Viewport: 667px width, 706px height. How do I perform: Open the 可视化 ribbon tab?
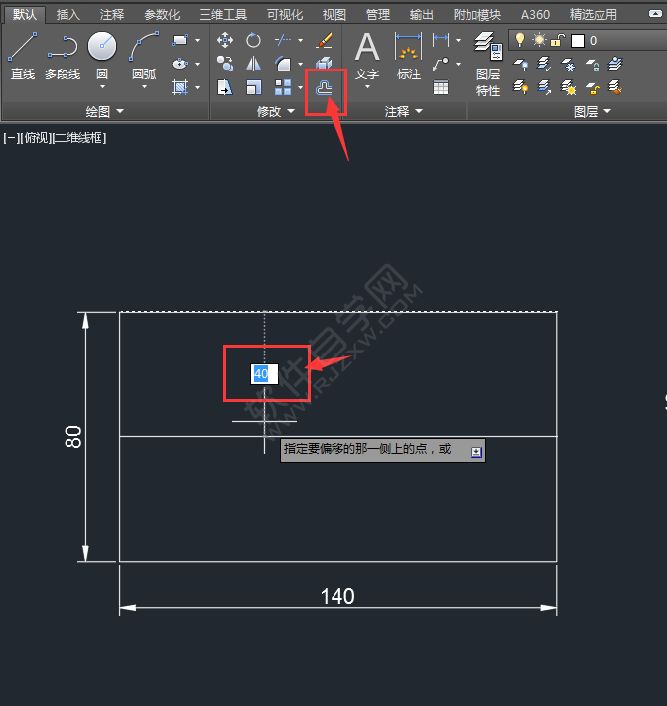[x=285, y=15]
